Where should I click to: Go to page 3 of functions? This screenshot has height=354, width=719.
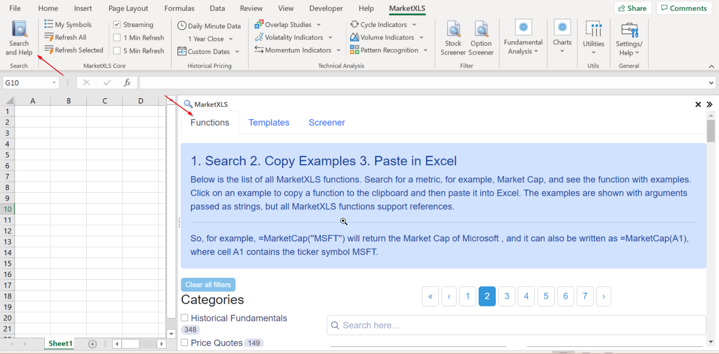(x=506, y=296)
